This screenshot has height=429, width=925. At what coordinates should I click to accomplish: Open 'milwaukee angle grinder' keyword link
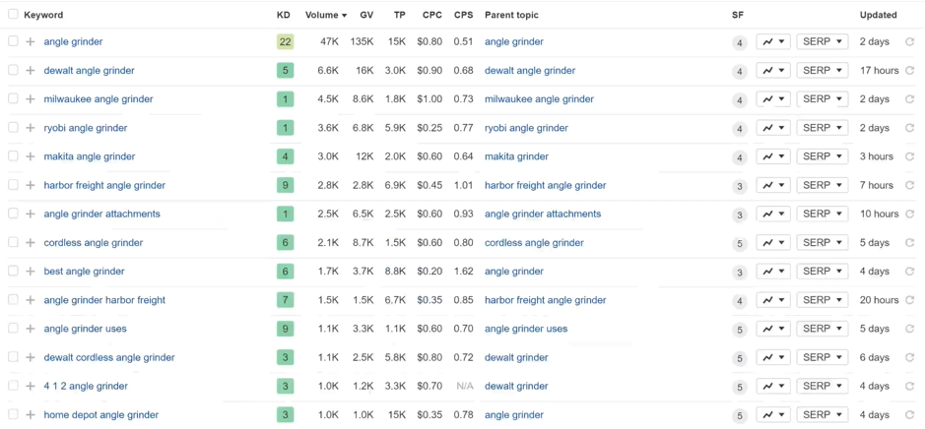[99, 99]
